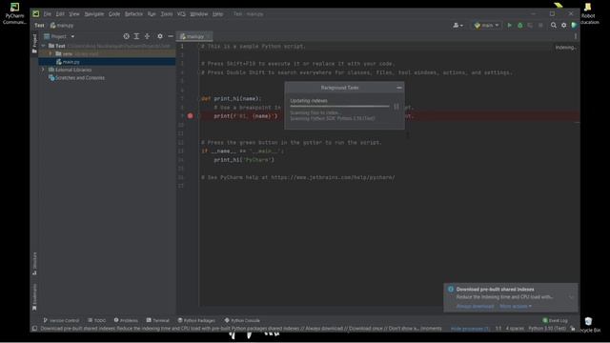Viewport: 610px width, 343px height.
Task: Pause the Updating indexes task
Action: [396, 107]
